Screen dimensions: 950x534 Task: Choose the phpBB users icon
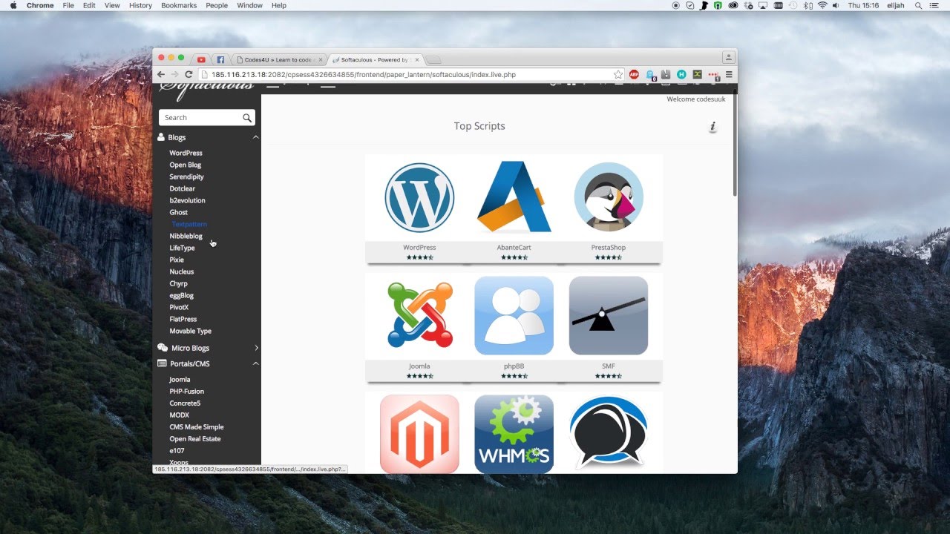coord(514,316)
